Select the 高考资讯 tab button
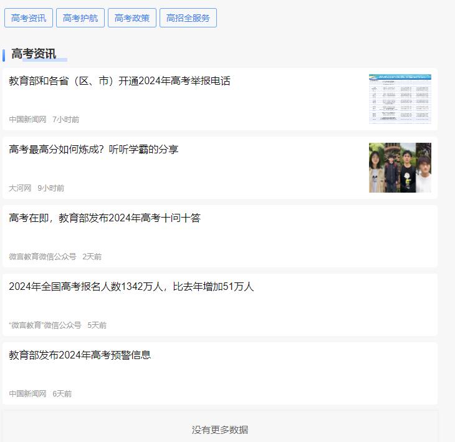 point(29,18)
